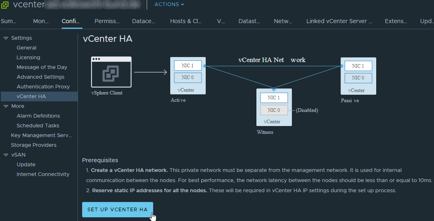Click NIC 1 on the Witness node
The width and height of the screenshot is (434, 221).
coord(274,98)
